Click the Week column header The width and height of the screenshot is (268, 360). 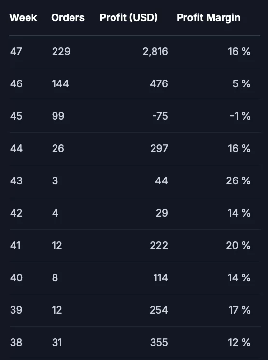coord(23,18)
